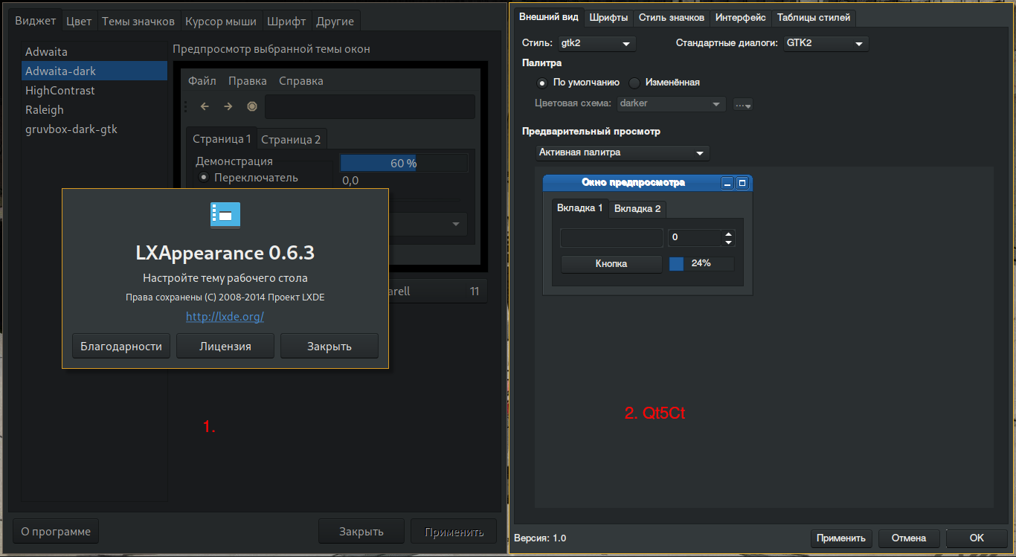The height and width of the screenshot is (557, 1016).
Task: Select Страница 1 tab in theme preview
Action: pyautogui.click(x=222, y=138)
